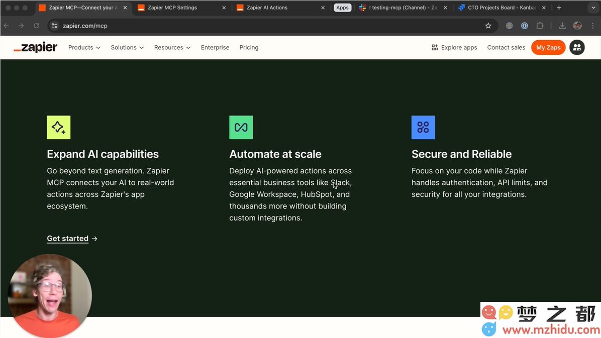Close the testing-mcp Slack tab

coord(445,8)
